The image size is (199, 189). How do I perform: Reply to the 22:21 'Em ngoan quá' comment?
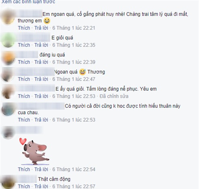pyautogui.click(x=41, y=28)
